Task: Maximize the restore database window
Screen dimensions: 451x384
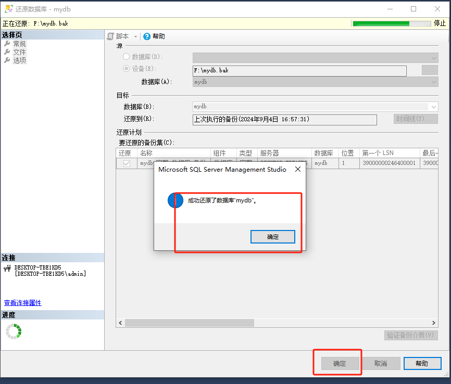Action: tap(414, 9)
